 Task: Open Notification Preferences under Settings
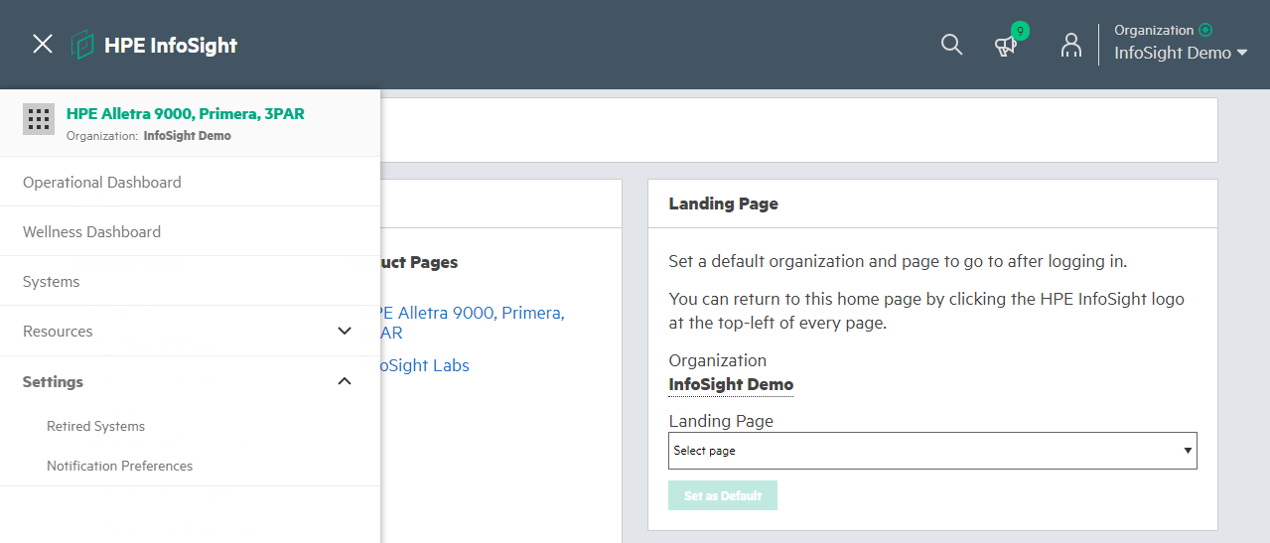point(119,466)
